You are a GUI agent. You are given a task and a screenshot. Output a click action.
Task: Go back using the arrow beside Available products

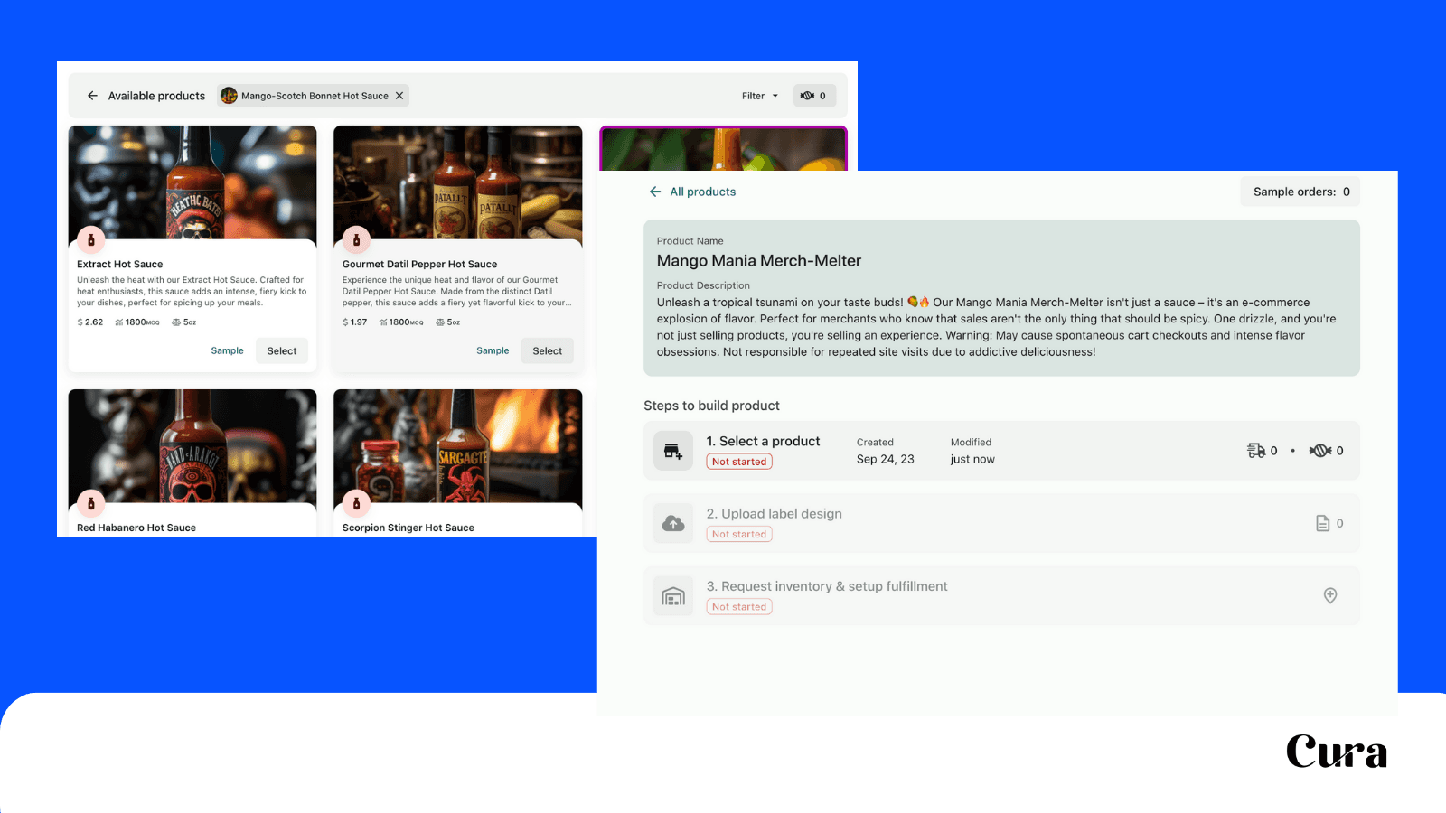coord(92,95)
